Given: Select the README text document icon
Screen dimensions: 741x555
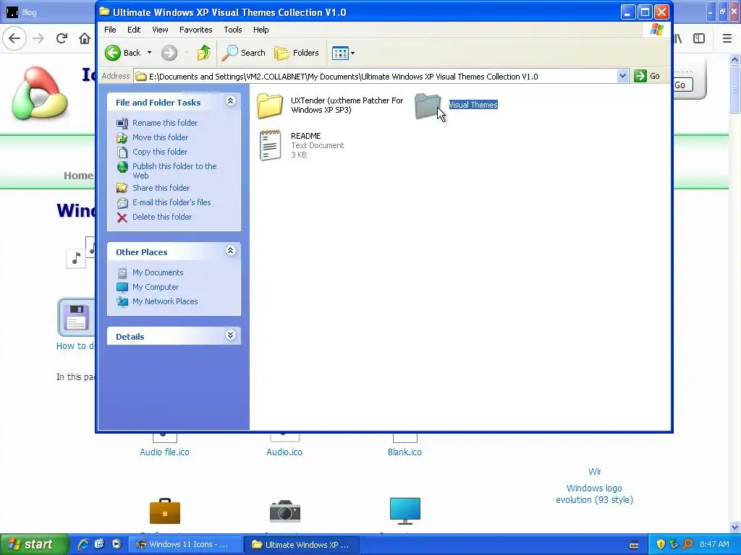Looking at the screenshot, I should [270, 145].
